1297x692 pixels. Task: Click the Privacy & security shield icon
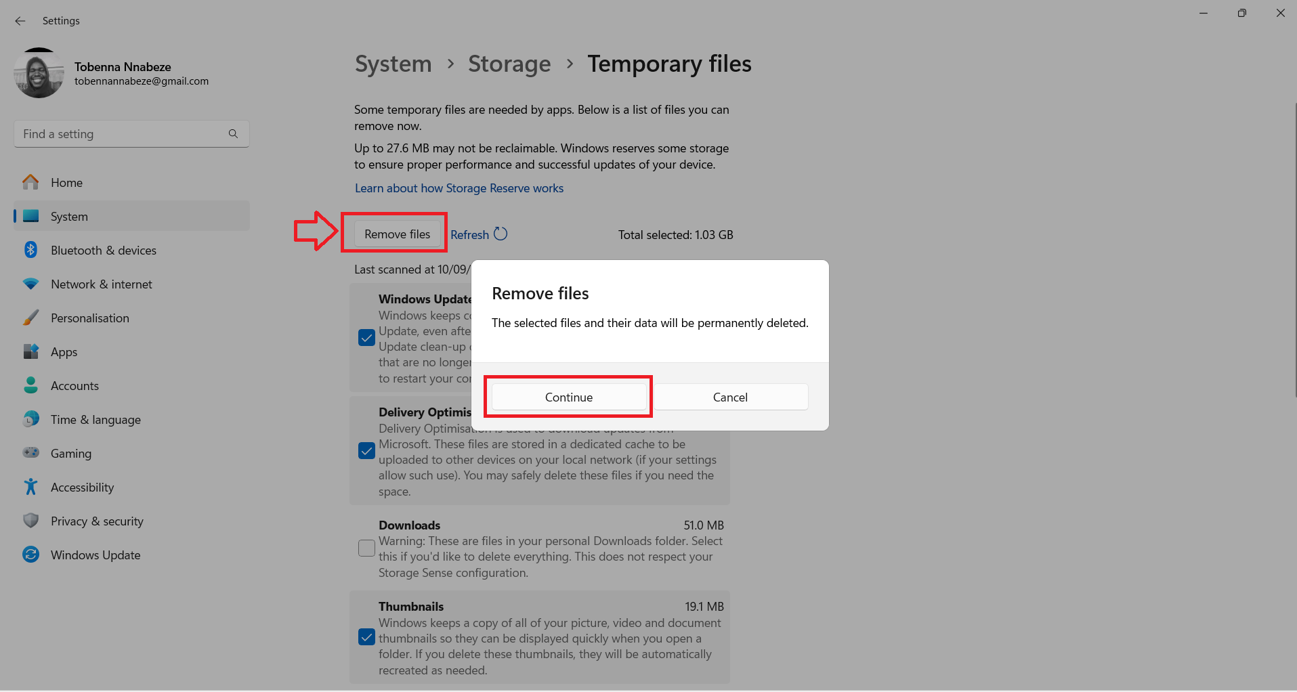pyautogui.click(x=30, y=521)
